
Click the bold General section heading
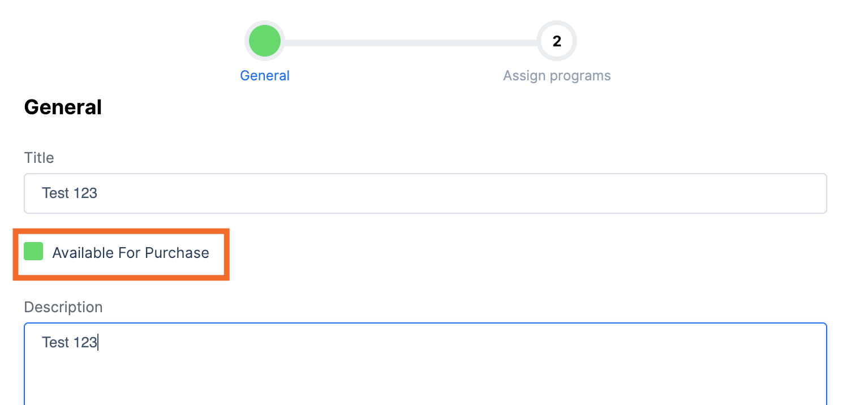63,107
